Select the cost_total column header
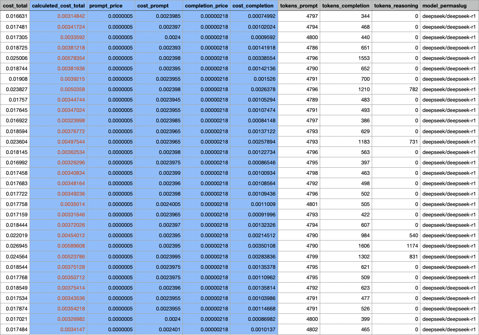479x335 pixels. pos(15,5)
